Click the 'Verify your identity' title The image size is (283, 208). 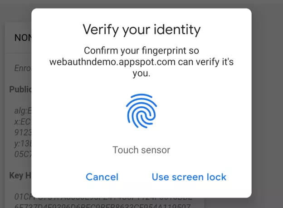pos(141,30)
